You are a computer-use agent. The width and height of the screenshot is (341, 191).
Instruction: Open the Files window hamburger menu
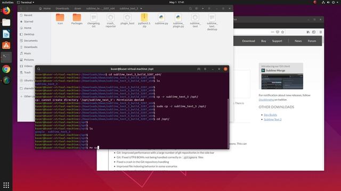pyautogui.click(x=209, y=8)
